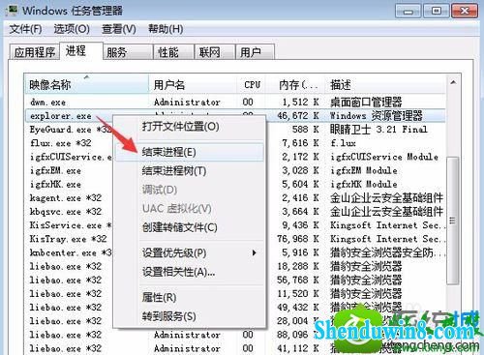
Task: Switch to 应用程序 tab
Action: point(35,52)
